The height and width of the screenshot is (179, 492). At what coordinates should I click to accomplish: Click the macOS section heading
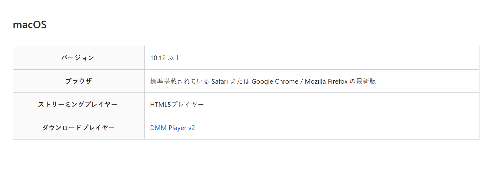[x=30, y=25]
